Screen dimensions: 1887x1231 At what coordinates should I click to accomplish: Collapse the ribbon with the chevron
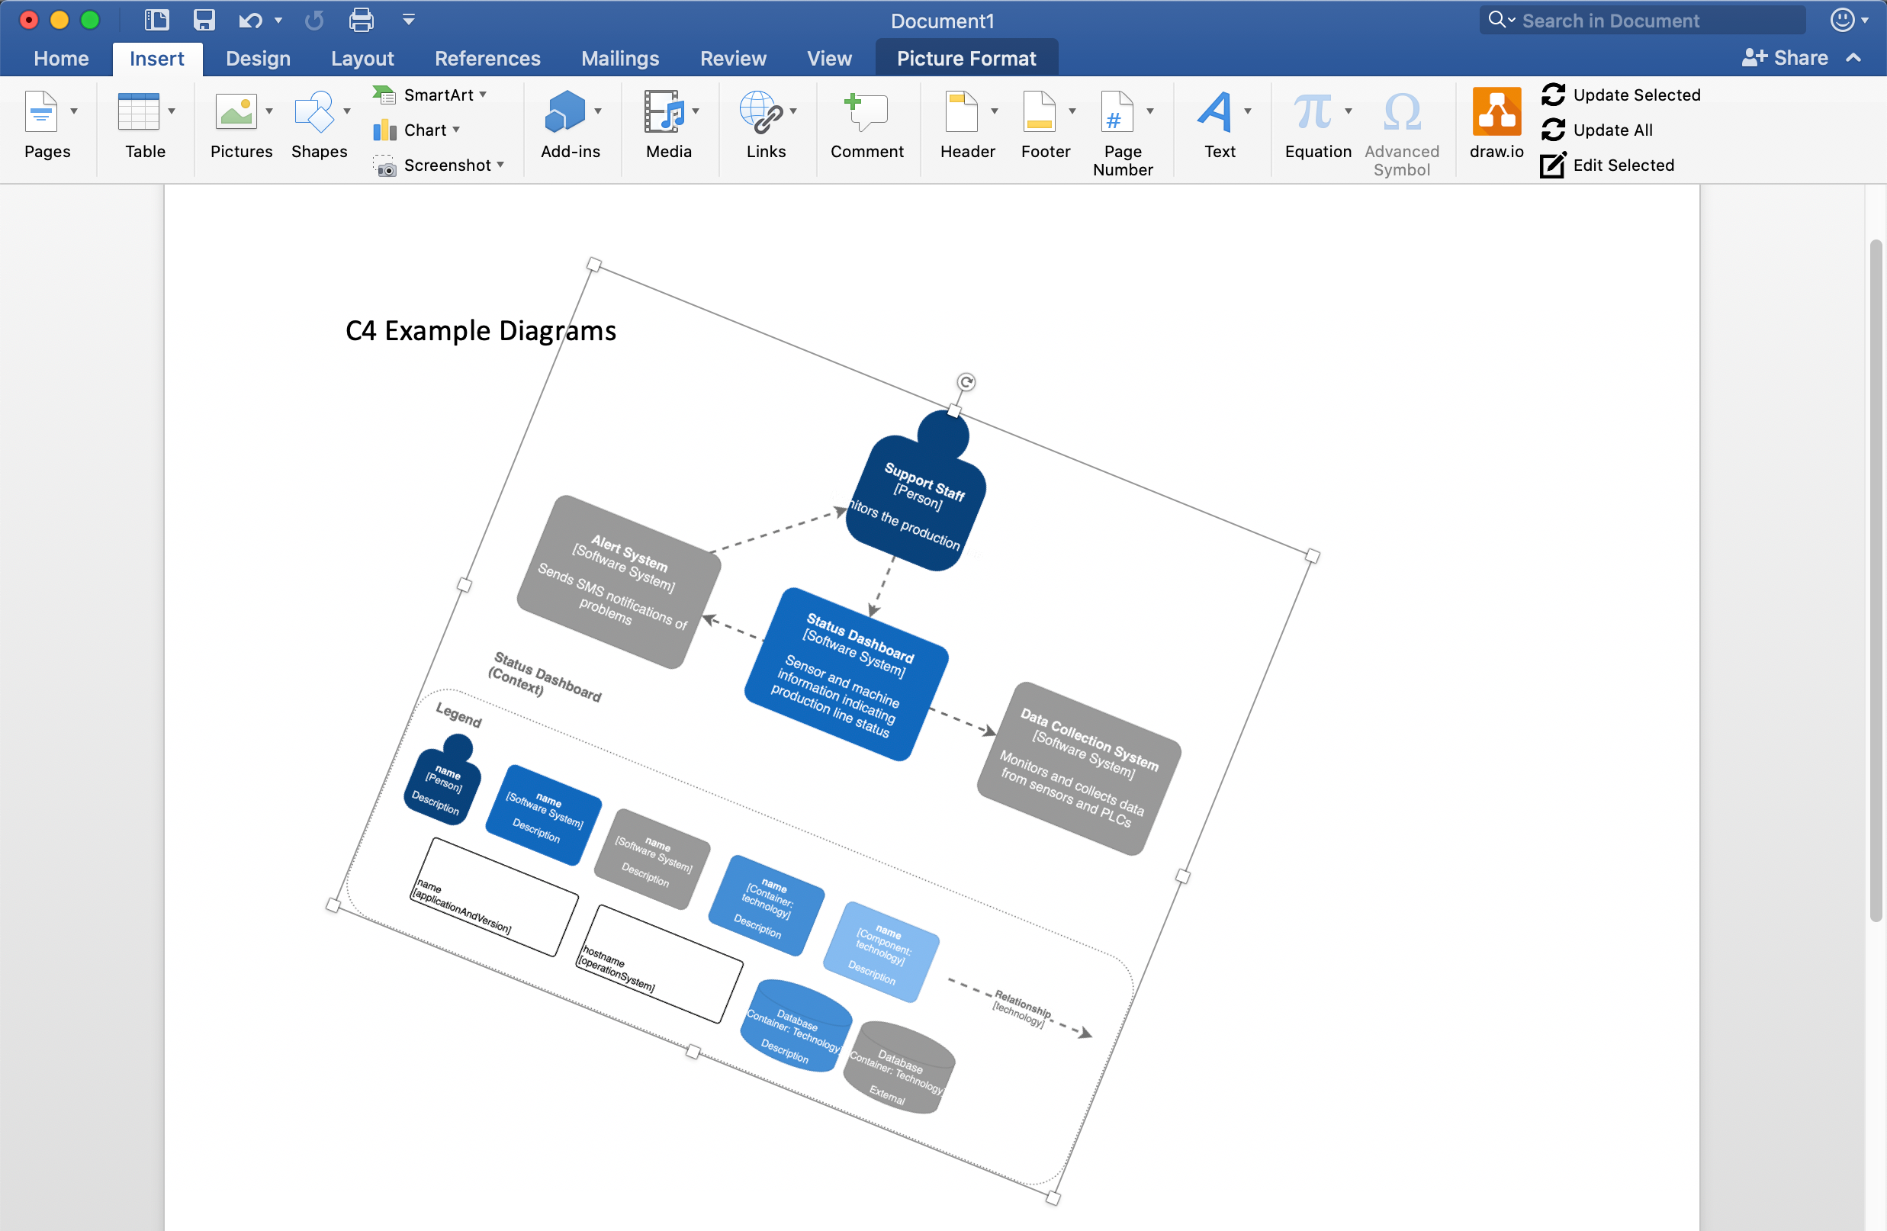click(x=1854, y=58)
